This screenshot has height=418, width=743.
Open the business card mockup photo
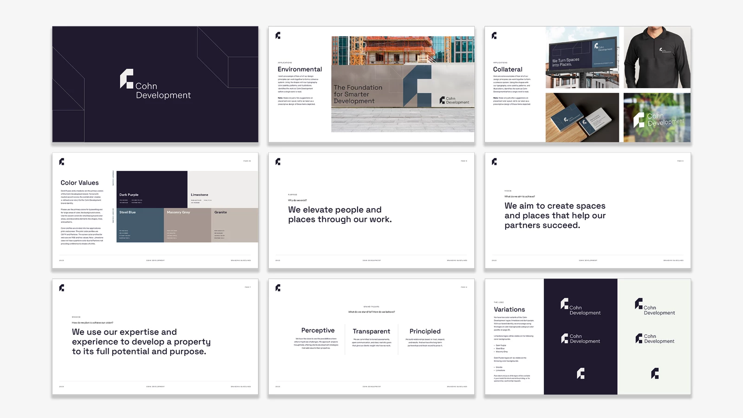pos(582,116)
